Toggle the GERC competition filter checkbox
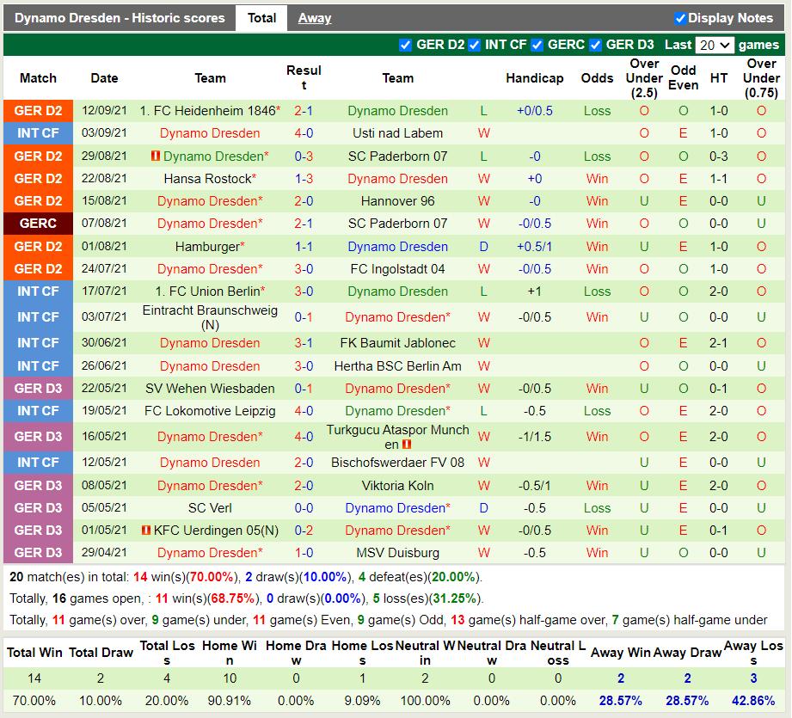Viewport: 792px width, 718px height. click(537, 45)
